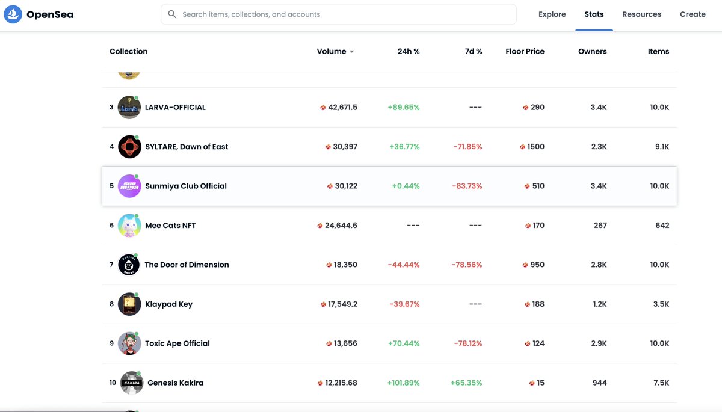Sort by the 7d % column header
This screenshot has width=722, height=412.
click(x=474, y=51)
